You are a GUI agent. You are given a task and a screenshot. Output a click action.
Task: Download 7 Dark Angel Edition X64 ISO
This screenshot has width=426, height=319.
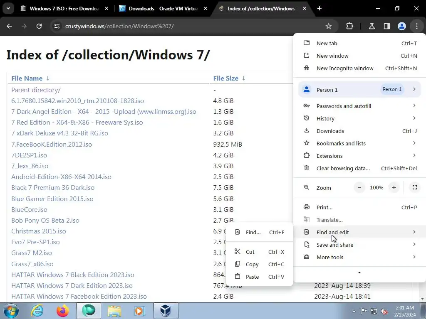[x=104, y=111]
